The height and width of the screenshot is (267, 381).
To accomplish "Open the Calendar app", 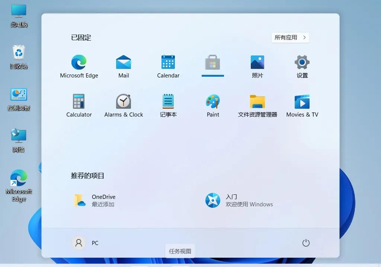I will coord(168,66).
